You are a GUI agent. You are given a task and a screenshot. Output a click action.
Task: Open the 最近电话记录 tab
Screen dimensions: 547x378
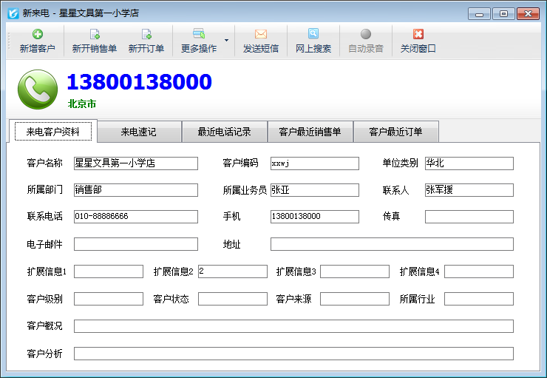(x=224, y=132)
